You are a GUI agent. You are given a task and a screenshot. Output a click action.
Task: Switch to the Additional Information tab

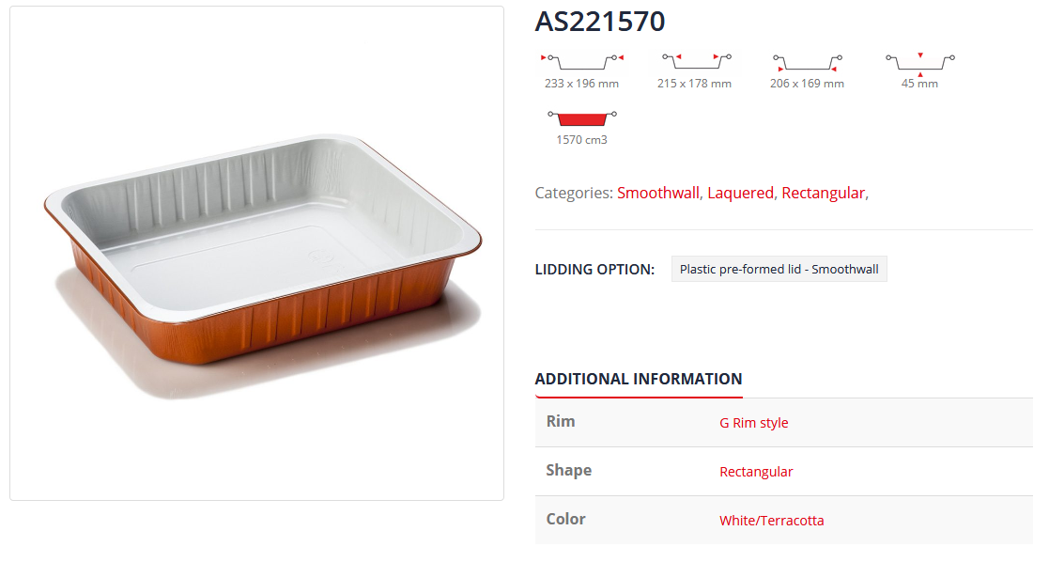638,380
